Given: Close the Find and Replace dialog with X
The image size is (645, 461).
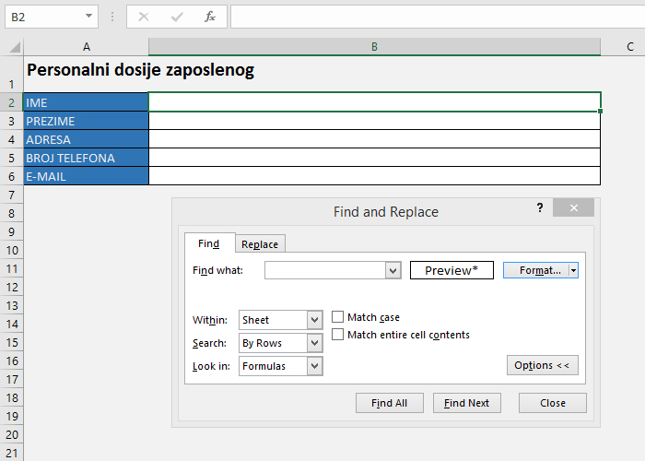Looking at the screenshot, I should pyautogui.click(x=574, y=208).
